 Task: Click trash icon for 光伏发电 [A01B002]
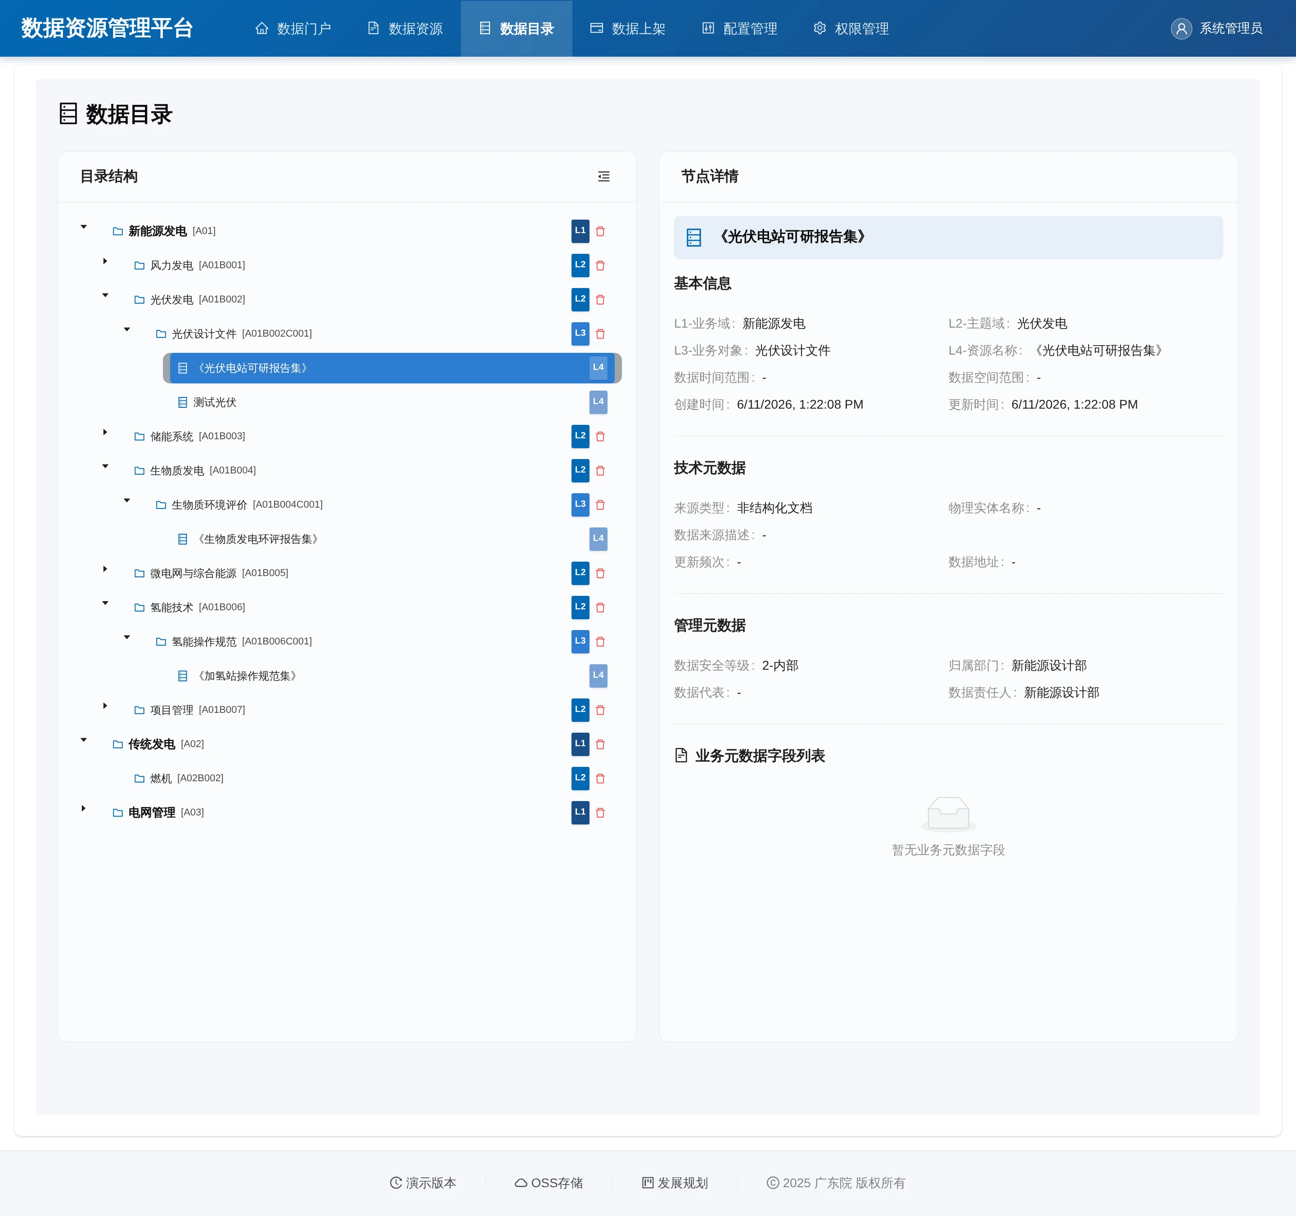pos(600,300)
